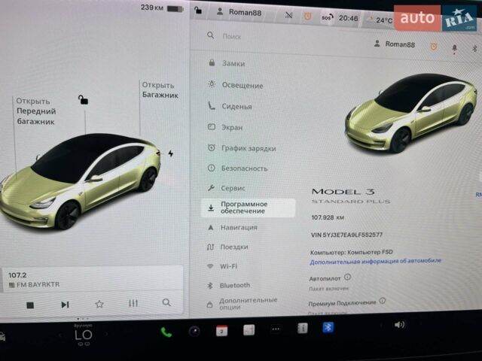Tap the no-signal connectivity icon

tap(288, 15)
